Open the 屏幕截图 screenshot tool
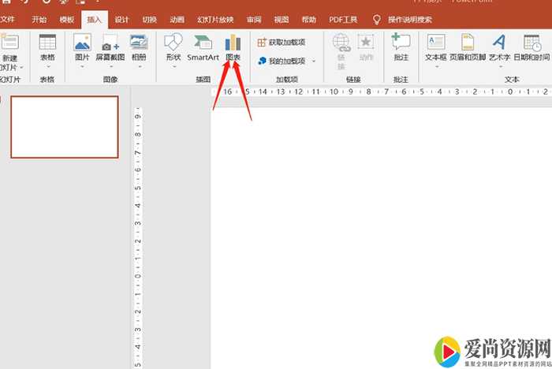Image resolution: width=552 pixels, height=369 pixels. pyautogui.click(x=110, y=47)
